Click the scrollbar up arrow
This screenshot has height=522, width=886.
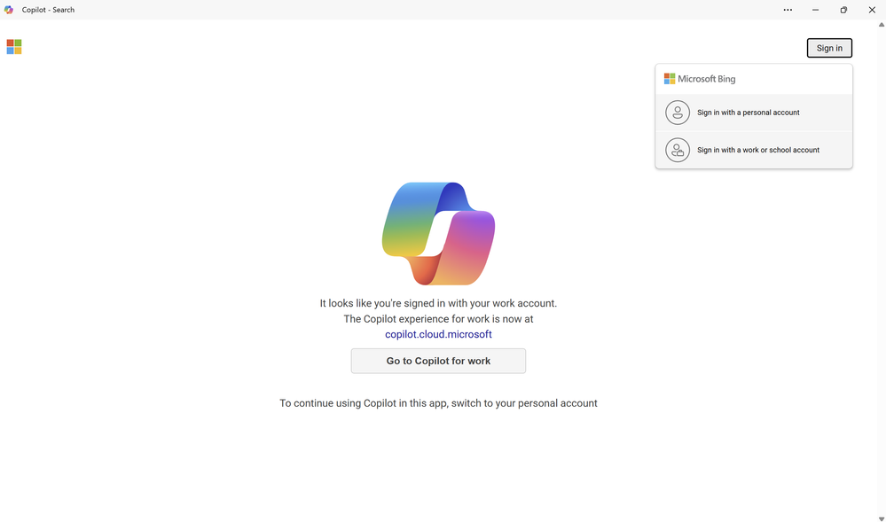881,24
